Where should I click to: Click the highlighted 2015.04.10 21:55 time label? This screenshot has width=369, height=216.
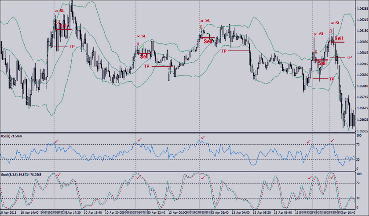[x=136, y=212]
